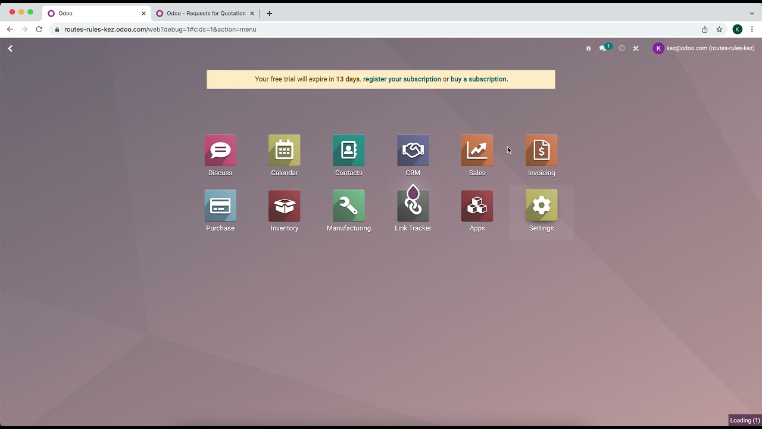762x429 pixels.
Task: Click the X icon beside the activities clock
Action: (636, 48)
